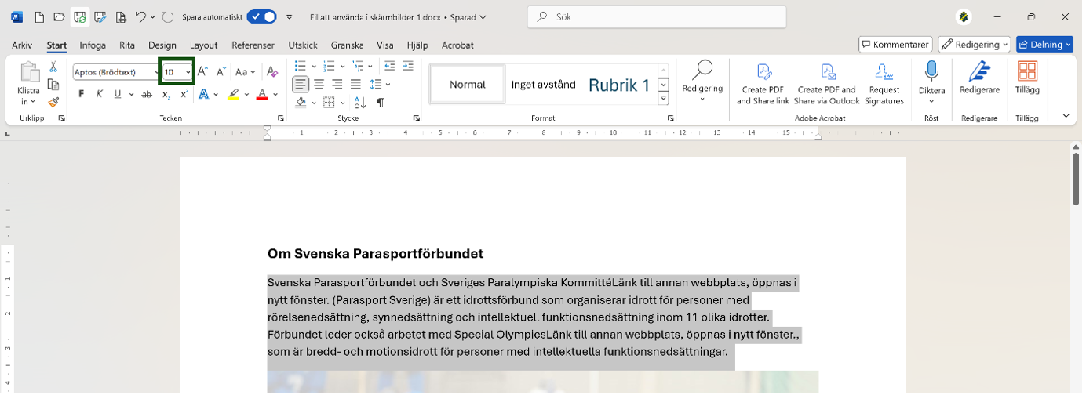This screenshot has height=395, width=1086.
Task: Apply the red font color
Action: click(262, 94)
